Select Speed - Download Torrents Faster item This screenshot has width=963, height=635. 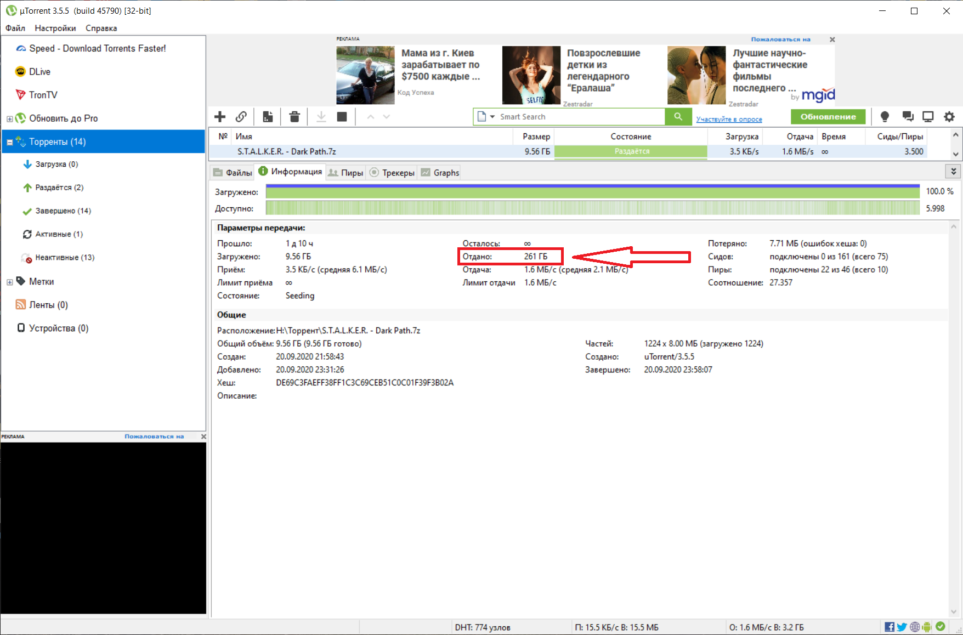pos(98,48)
